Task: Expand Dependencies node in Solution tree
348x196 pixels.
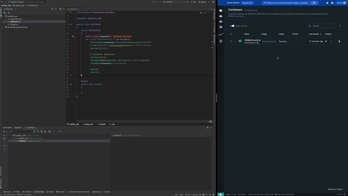Action: (x=6, y=19)
